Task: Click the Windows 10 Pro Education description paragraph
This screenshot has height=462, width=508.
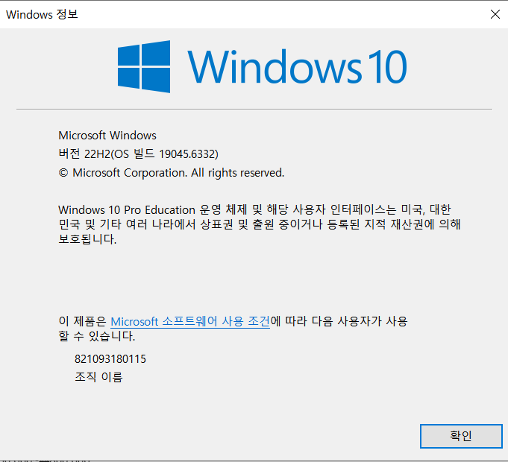Action: tap(259, 224)
